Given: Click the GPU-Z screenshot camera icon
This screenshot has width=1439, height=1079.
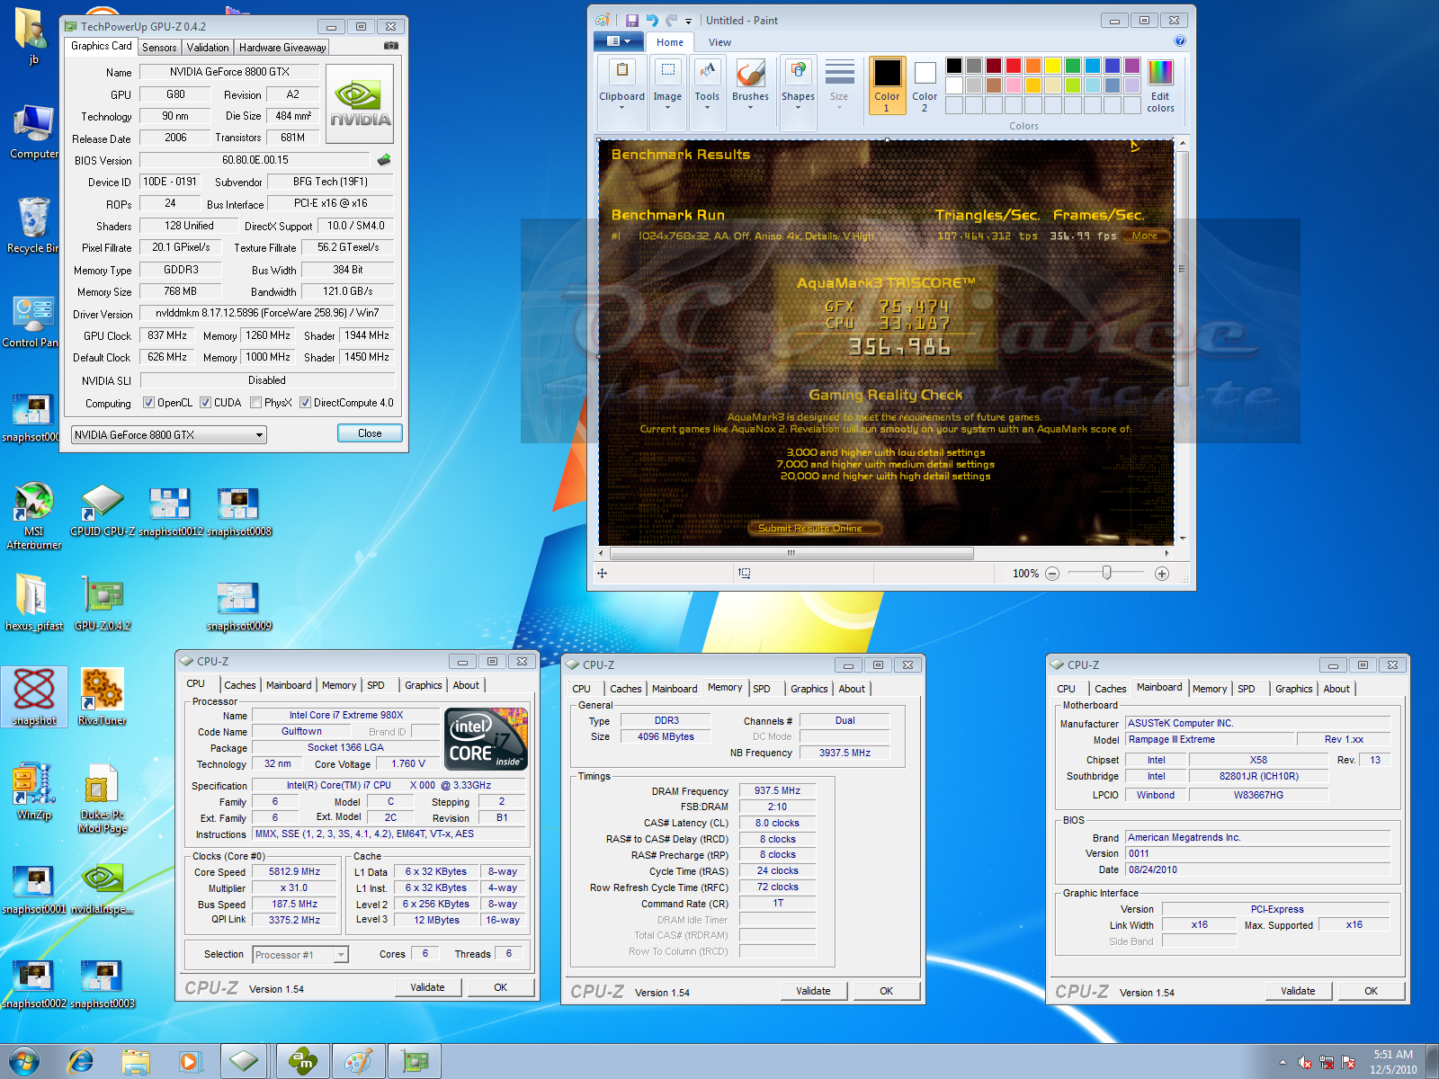Looking at the screenshot, I should (x=391, y=46).
